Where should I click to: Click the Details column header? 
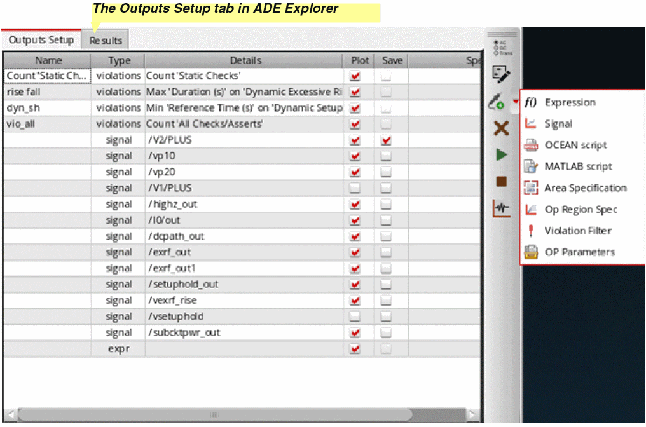(x=245, y=60)
